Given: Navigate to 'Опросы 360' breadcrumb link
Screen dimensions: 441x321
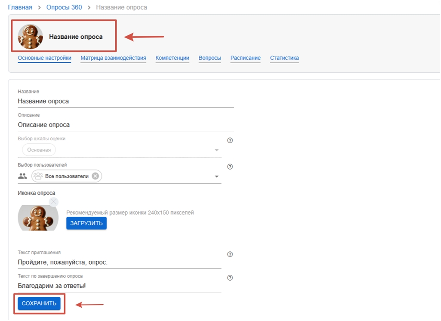Looking at the screenshot, I should (x=64, y=7).
